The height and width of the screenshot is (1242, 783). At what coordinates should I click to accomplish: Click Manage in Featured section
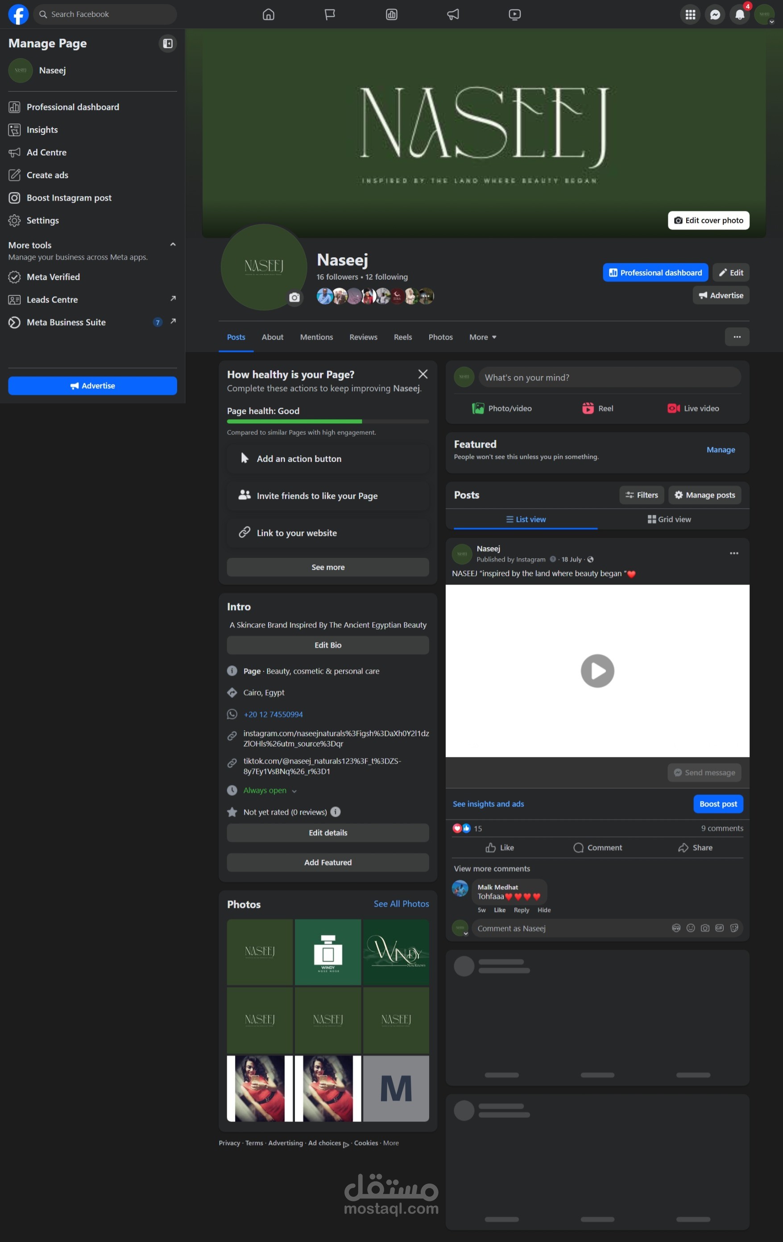(x=721, y=450)
